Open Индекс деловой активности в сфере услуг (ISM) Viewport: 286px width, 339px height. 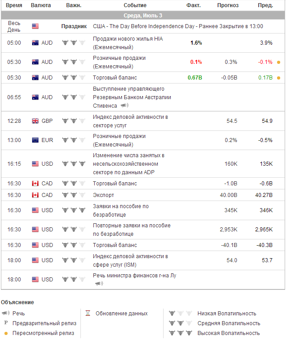tap(130, 260)
